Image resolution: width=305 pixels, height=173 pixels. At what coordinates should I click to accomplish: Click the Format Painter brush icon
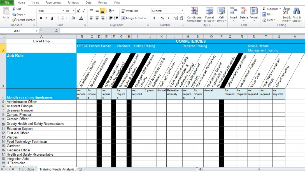click(14, 20)
